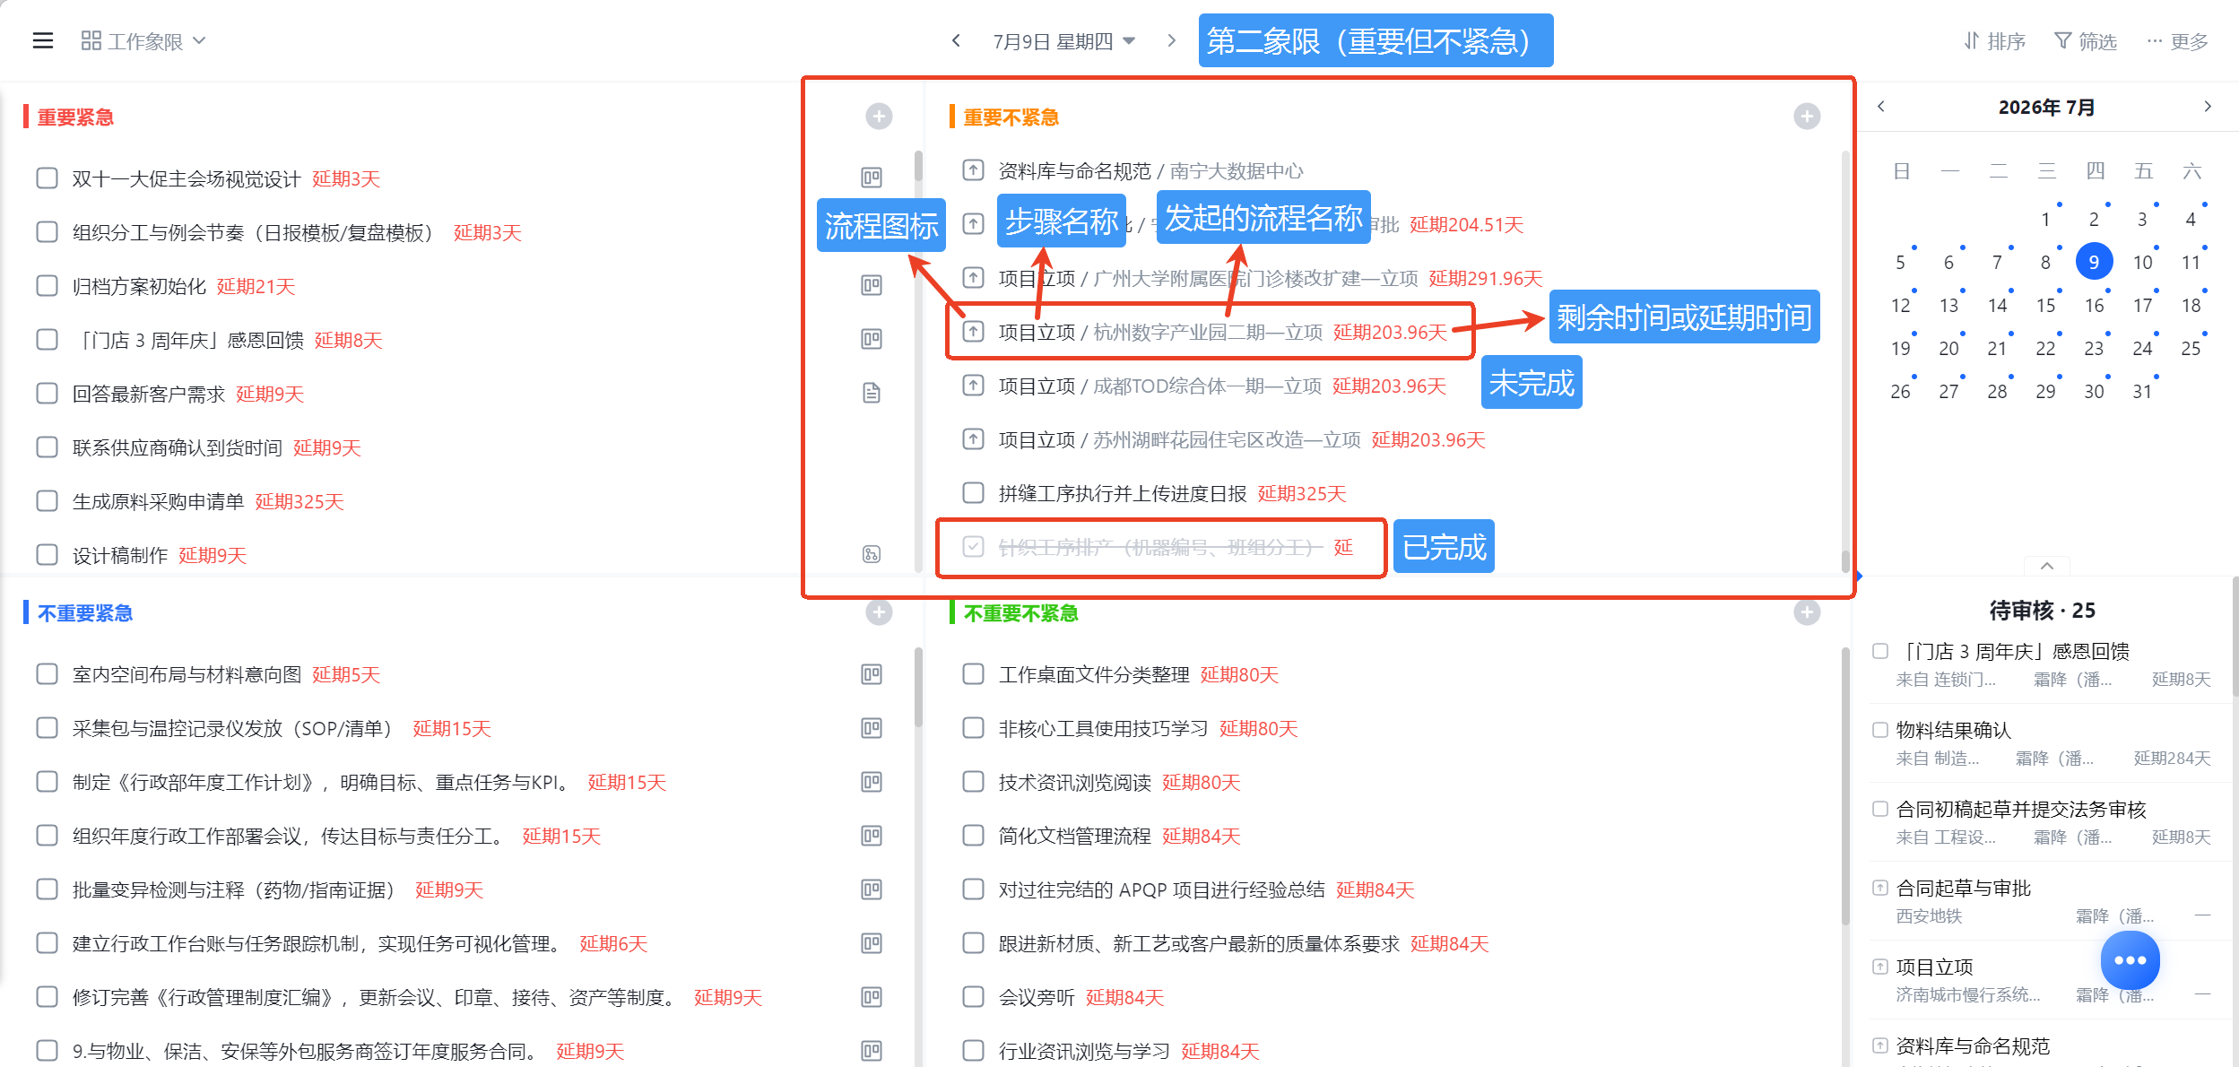This screenshot has height=1067, width=2239.
Task: Check 回答最新客户需求 task
Action: (47, 394)
